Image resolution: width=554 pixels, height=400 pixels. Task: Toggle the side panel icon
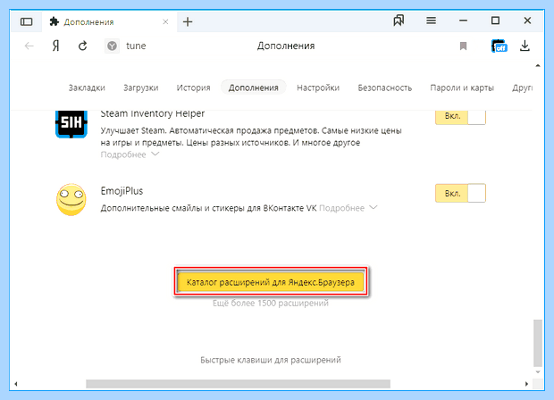point(27,22)
